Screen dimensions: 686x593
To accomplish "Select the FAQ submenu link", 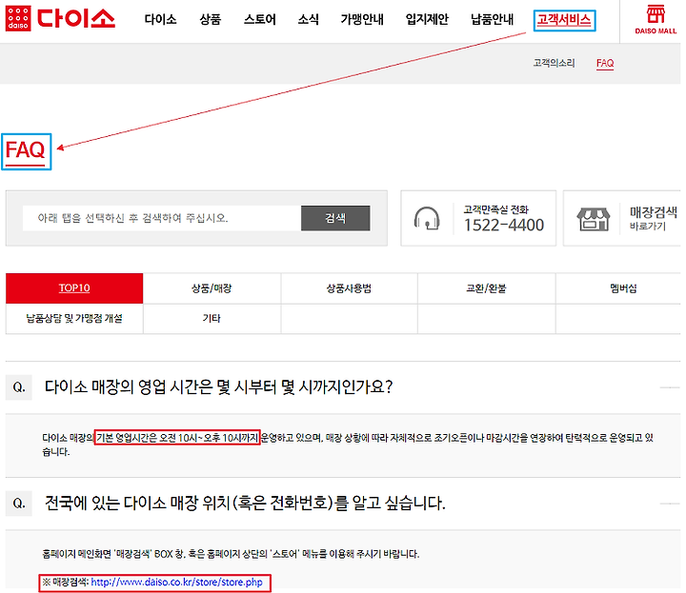I will [605, 64].
